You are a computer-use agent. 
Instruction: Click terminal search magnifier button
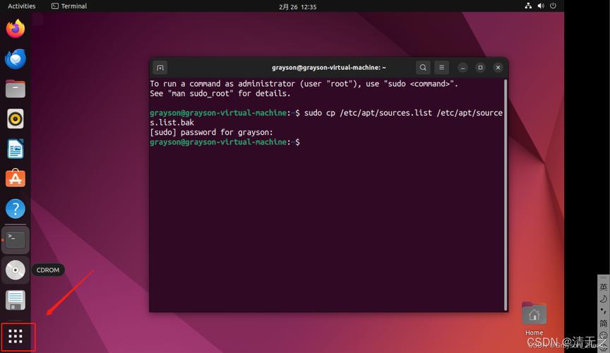tap(423, 67)
